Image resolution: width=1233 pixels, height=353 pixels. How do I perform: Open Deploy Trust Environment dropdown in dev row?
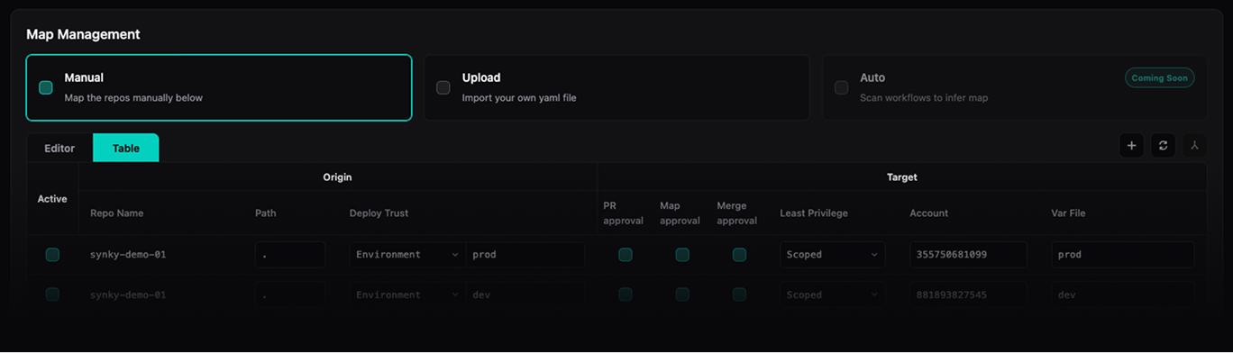pyautogui.click(x=407, y=294)
